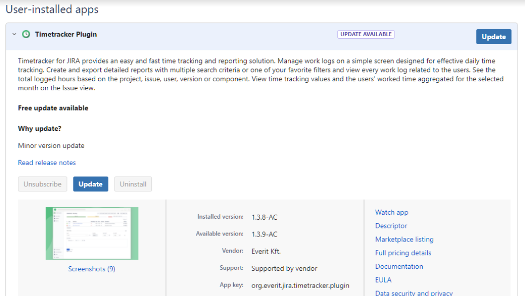Click the Unsubscribe button

pyautogui.click(x=43, y=184)
